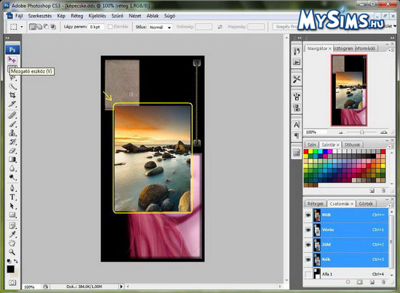This screenshot has height=293, width=400.
Task: Select the Brush tool
Action: [x=12, y=124]
